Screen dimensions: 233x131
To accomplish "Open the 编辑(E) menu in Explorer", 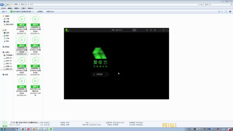I will click(x=10, y=8).
